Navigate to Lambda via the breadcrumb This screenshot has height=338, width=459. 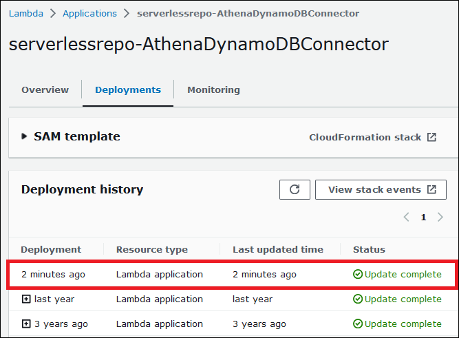tap(25, 13)
